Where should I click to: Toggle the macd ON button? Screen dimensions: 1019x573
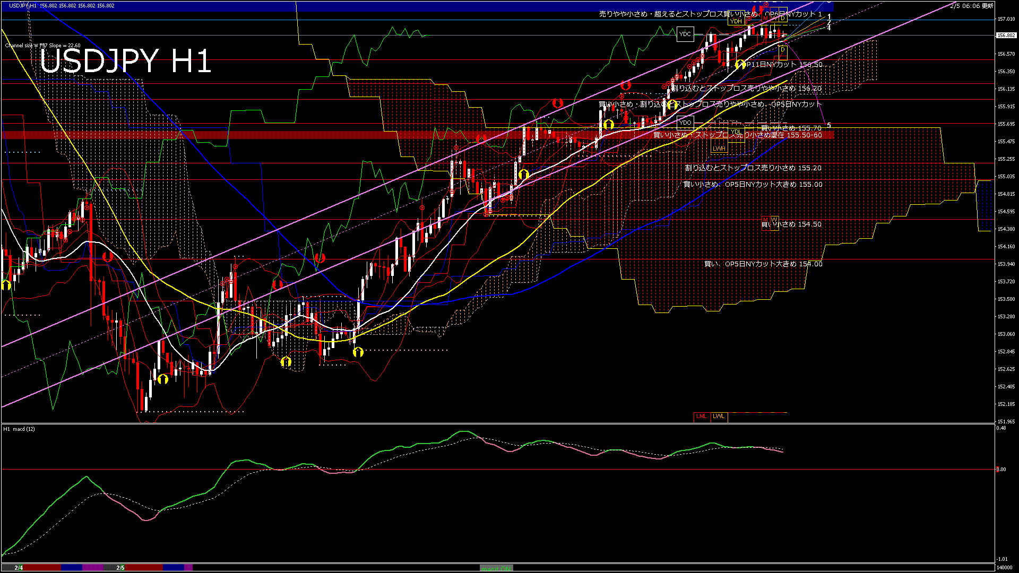[496, 568]
